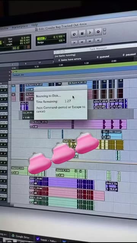Select the Lisa Backs_01-02 clip name
The width and height of the screenshot is (137, 243).
39,122
